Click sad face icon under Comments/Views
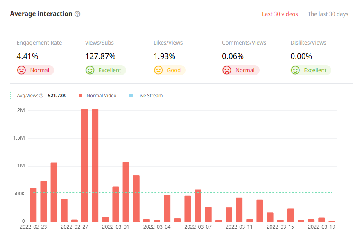Viewport: 362px width, 238px height. coord(226,70)
